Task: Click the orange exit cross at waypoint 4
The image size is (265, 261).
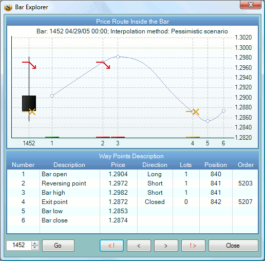Action: pos(193,112)
